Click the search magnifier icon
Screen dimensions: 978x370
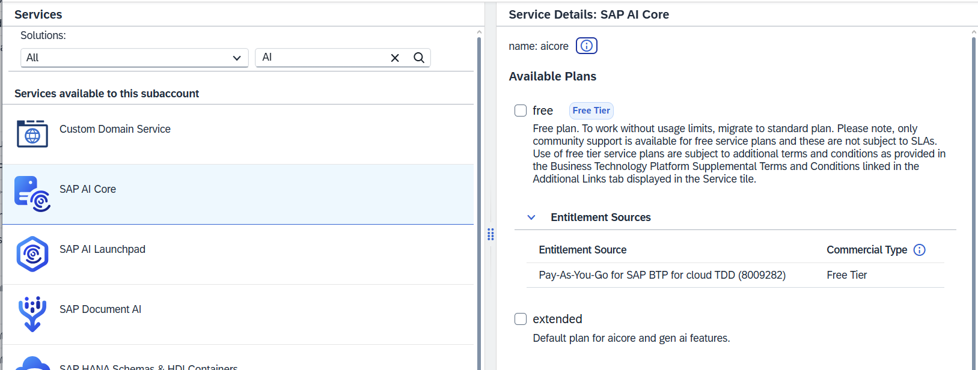[x=419, y=58]
